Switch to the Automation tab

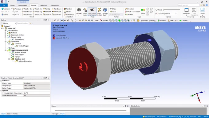pos(55,5)
